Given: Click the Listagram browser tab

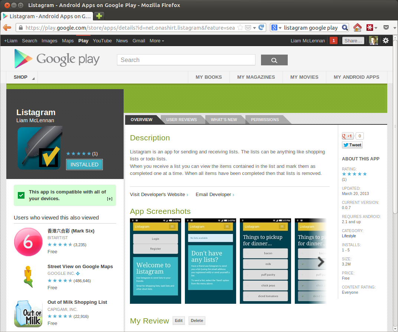Looking at the screenshot, I should (47, 16).
